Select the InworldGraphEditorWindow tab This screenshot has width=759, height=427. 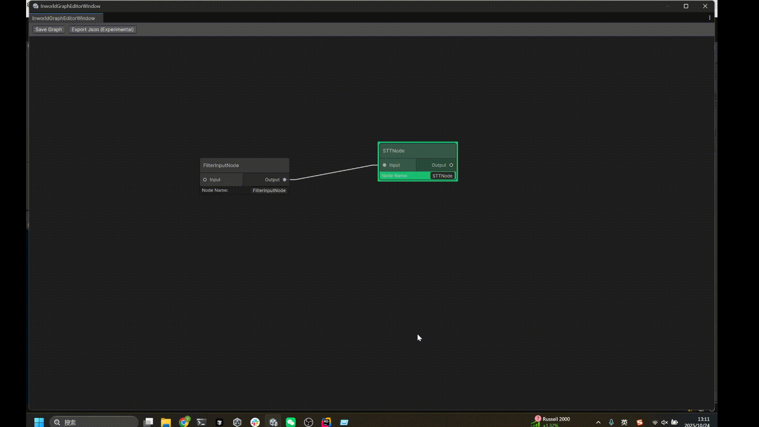tap(64, 18)
